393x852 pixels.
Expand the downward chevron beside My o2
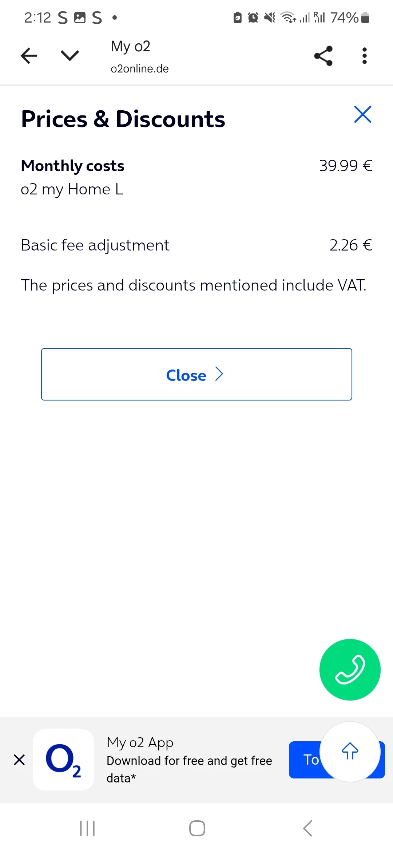click(70, 56)
